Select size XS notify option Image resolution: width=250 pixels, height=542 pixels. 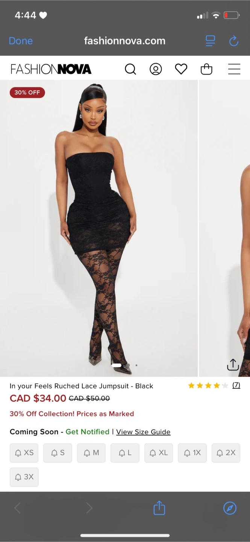24,453
